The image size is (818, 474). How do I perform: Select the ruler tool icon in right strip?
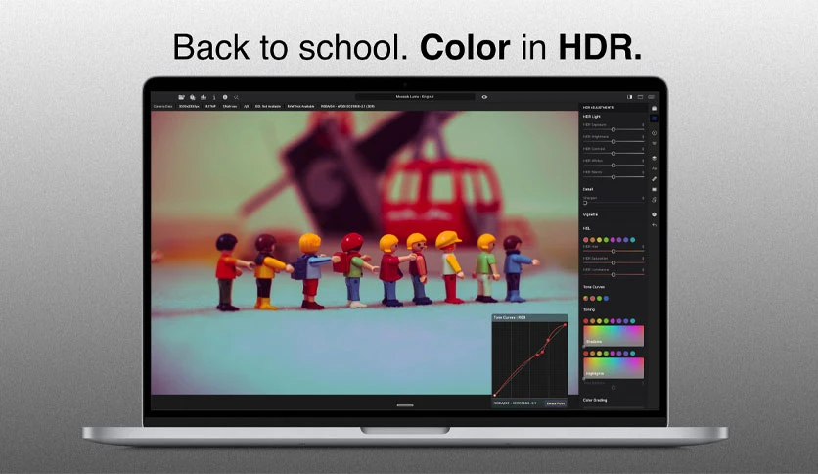655,179
